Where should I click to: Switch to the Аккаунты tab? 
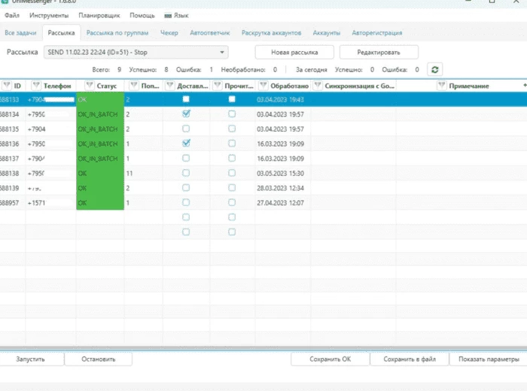[326, 33]
